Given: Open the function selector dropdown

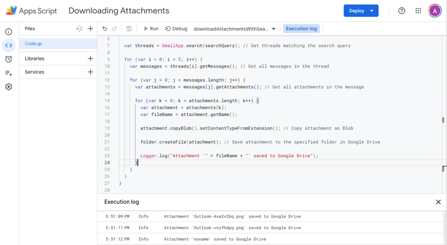Looking at the screenshot, I should tap(234, 29).
